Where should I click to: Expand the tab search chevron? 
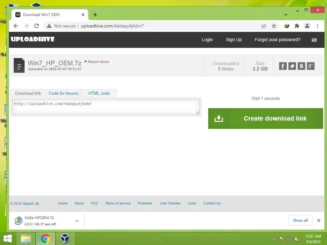(x=286, y=15)
